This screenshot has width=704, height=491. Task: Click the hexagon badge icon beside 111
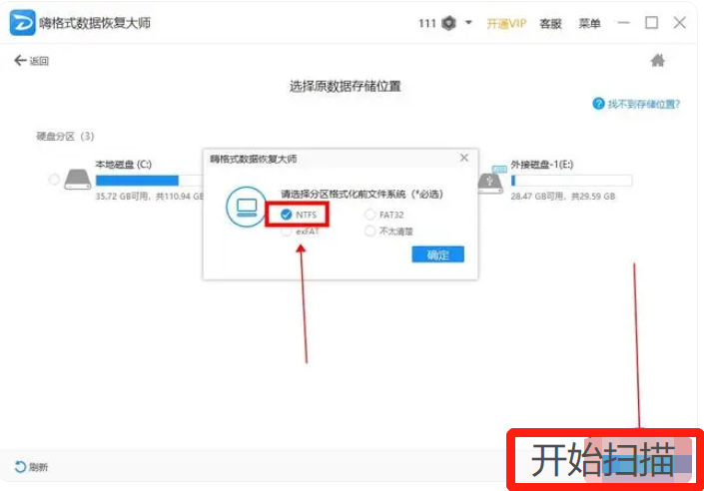450,23
